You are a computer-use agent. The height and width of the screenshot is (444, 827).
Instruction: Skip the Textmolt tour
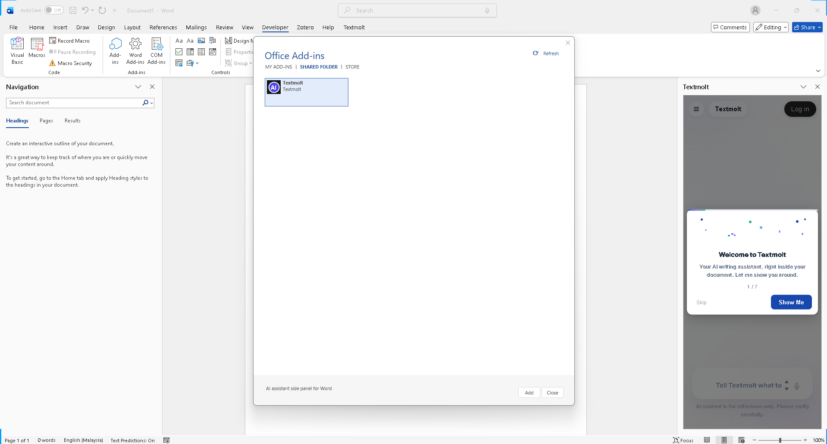(x=701, y=303)
